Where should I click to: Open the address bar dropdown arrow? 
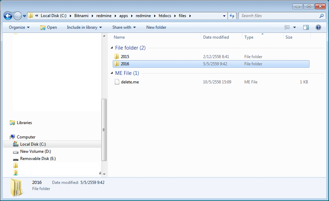(x=224, y=15)
